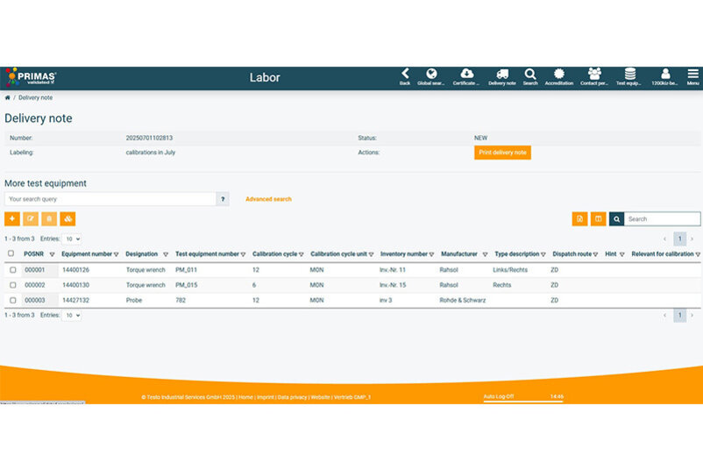Click the column layout icon button
The width and height of the screenshot is (703, 470).
(x=599, y=218)
